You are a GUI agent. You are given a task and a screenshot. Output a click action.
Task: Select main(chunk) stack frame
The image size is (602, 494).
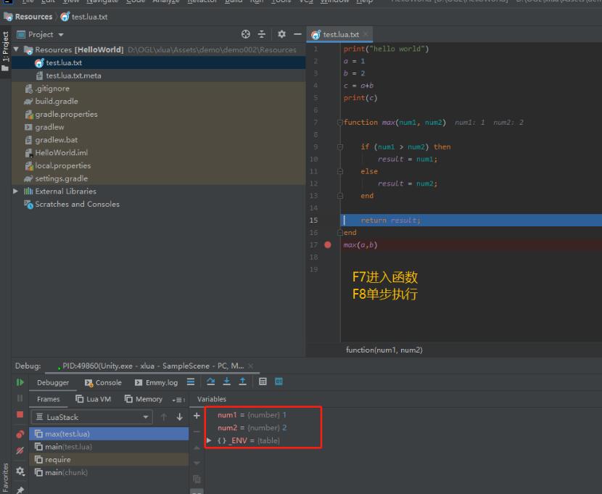pos(109,472)
